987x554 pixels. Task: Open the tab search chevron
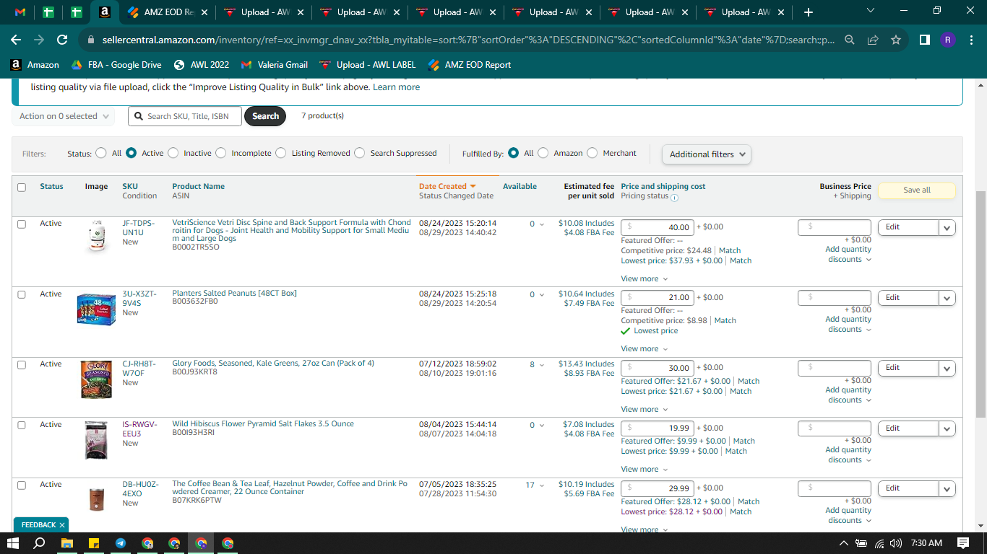pos(870,10)
